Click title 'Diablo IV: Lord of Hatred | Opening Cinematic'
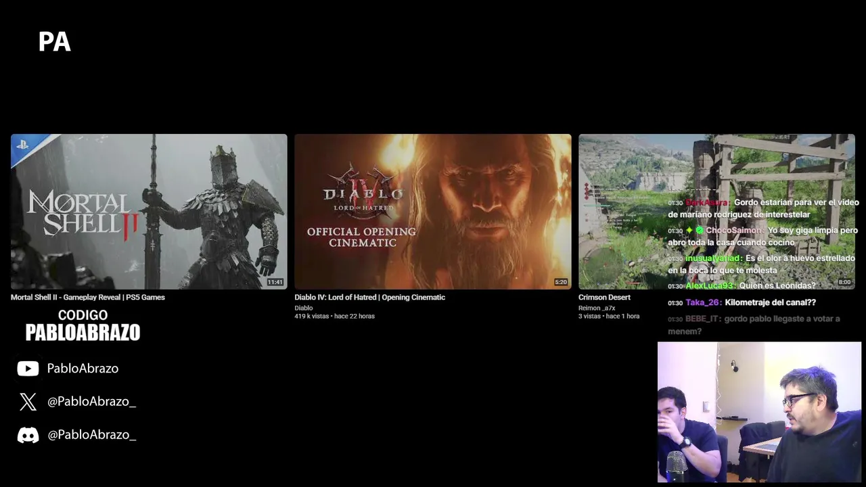Image resolution: width=866 pixels, height=487 pixels. pos(369,297)
